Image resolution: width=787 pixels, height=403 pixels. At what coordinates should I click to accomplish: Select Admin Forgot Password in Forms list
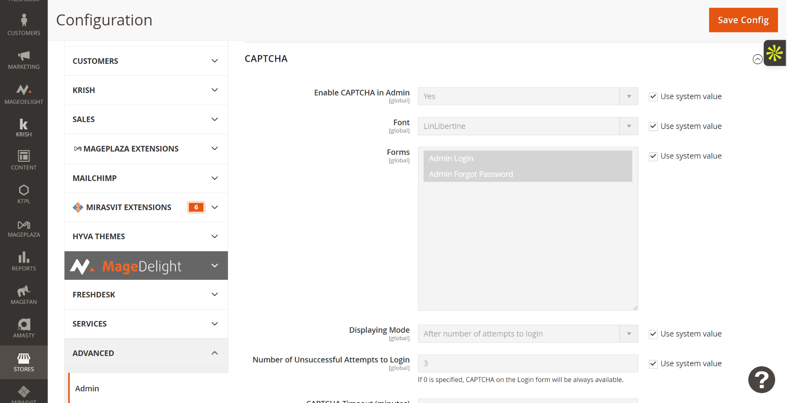(528, 174)
